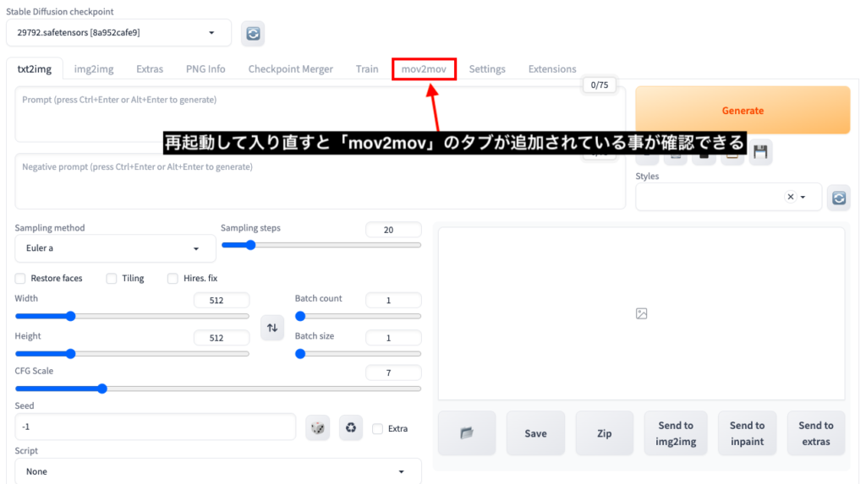866x484 pixels.
Task: Randomize seed with the dice icon
Action: coord(318,427)
